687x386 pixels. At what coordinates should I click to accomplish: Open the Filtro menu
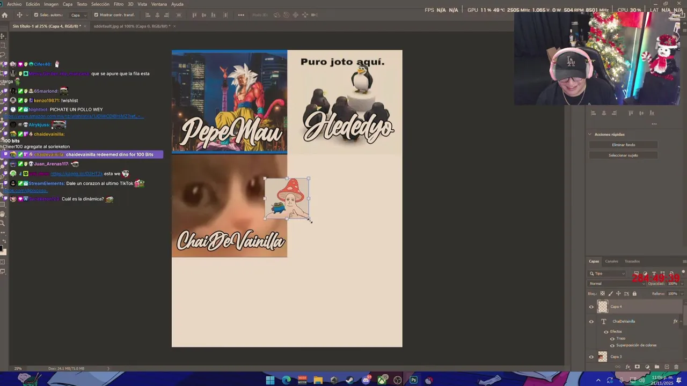[x=119, y=4]
